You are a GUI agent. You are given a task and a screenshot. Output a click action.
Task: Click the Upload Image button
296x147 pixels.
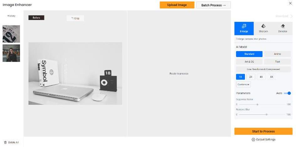(x=177, y=5)
